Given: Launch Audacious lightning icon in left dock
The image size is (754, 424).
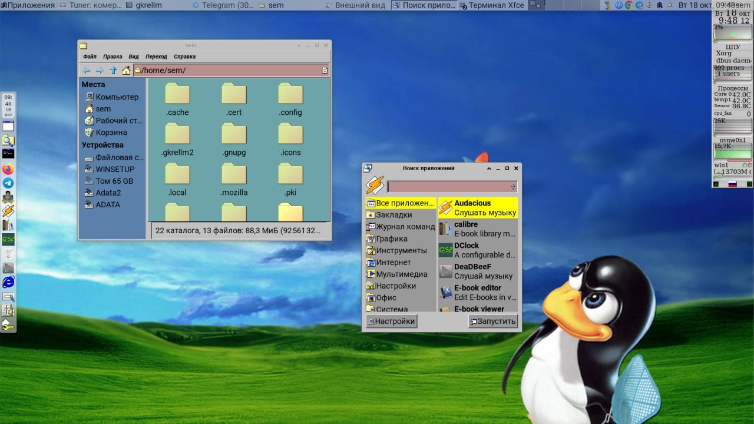Looking at the screenshot, I should (x=8, y=211).
